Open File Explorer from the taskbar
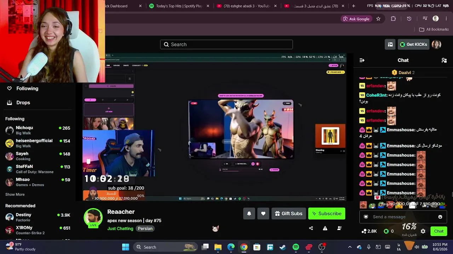 [x=218, y=247]
